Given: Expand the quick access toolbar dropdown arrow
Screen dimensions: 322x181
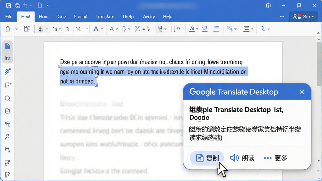Looking at the screenshot, I should [x=47, y=6].
